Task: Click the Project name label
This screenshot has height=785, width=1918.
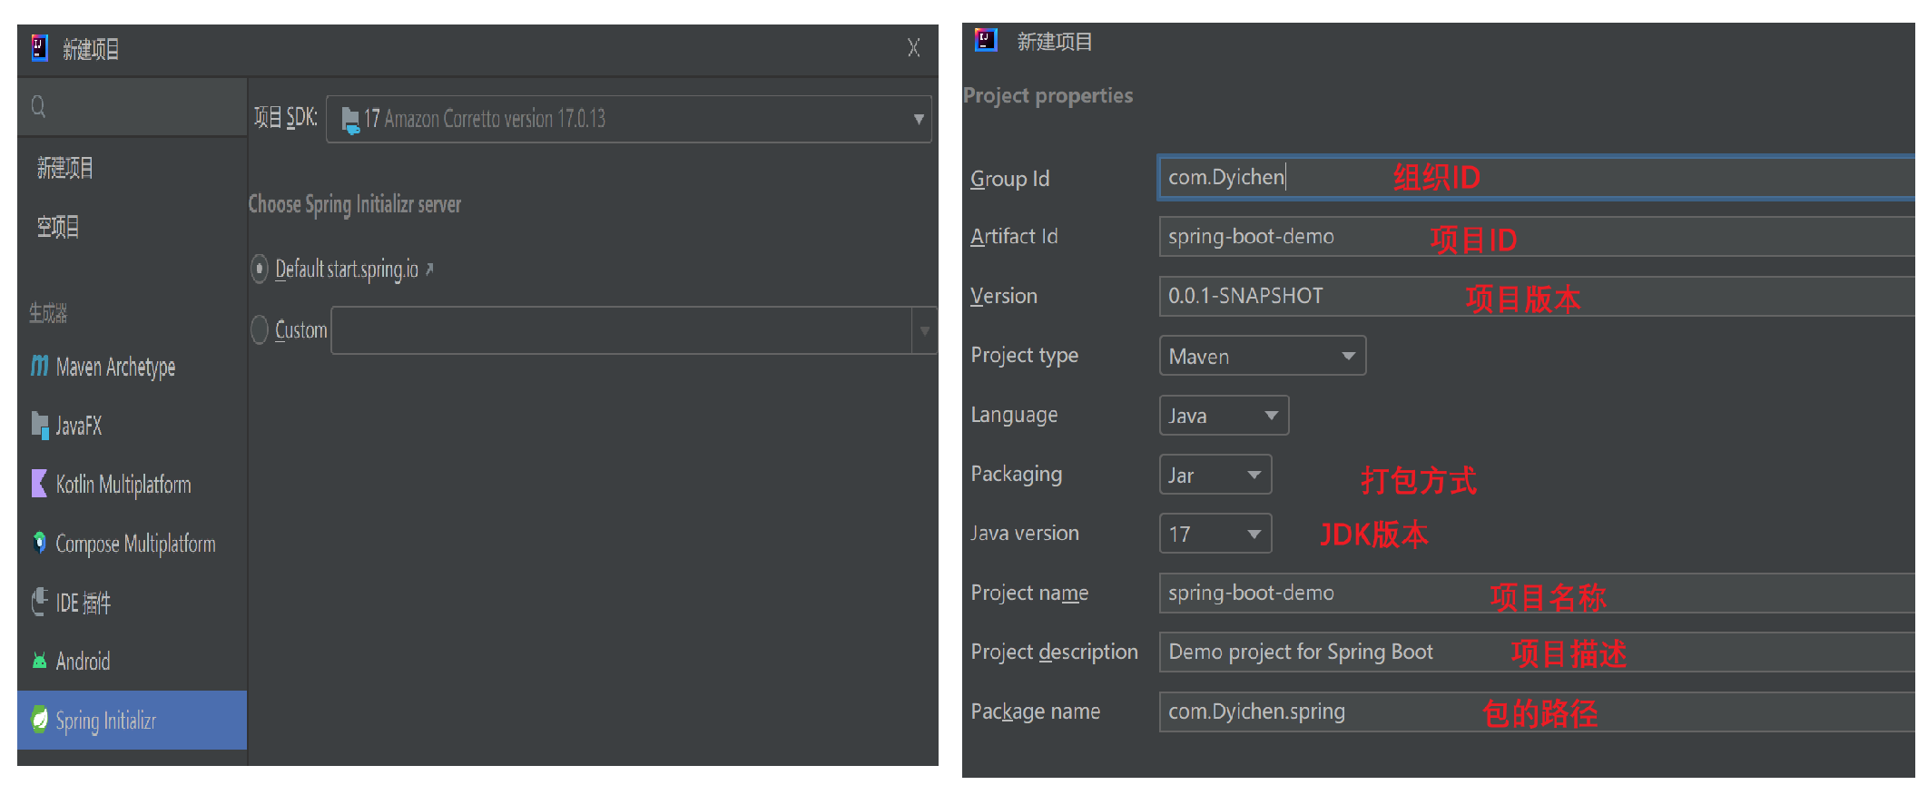Action: (x=1029, y=593)
